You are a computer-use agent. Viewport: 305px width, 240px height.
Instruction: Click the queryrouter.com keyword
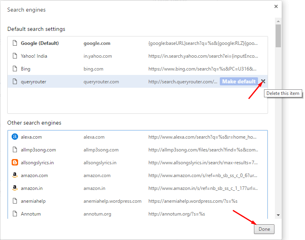click(101, 82)
